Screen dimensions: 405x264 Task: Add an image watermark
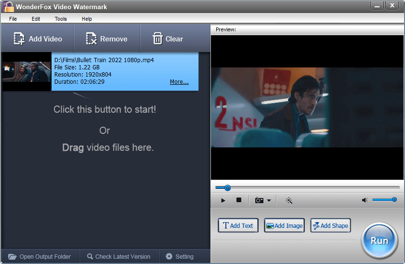284,225
